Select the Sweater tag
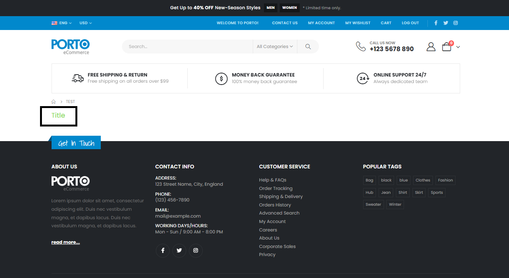 (x=373, y=205)
